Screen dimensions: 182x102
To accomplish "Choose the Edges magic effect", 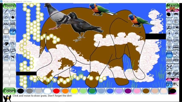I will (x=169, y=22).
